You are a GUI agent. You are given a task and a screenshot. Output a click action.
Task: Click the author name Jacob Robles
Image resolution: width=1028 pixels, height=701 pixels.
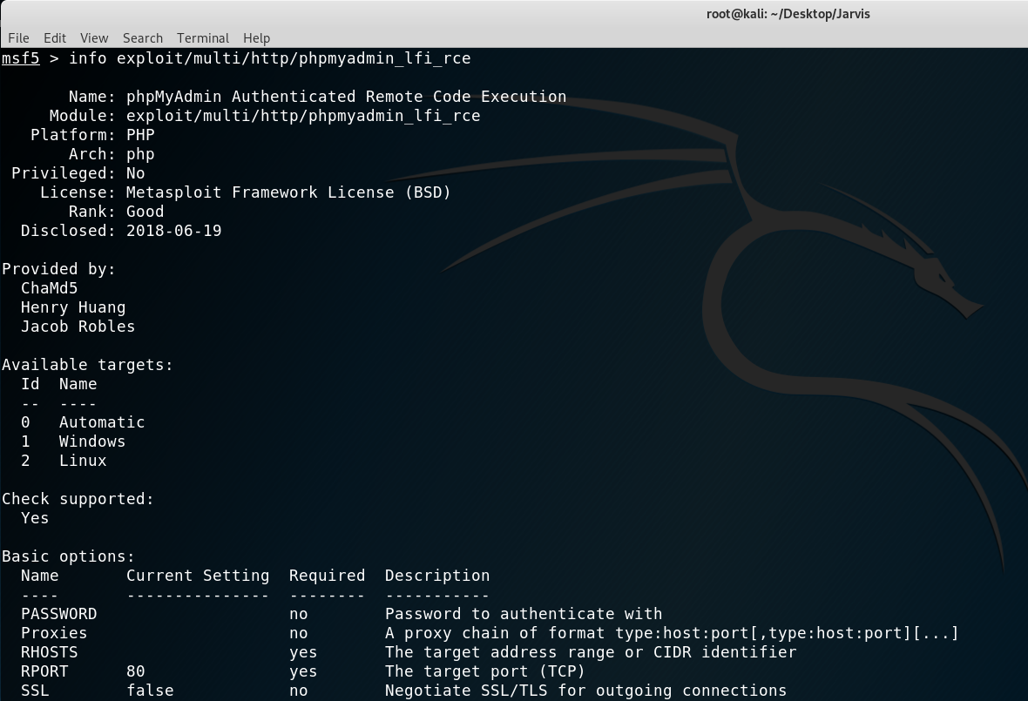click(78, 327)
